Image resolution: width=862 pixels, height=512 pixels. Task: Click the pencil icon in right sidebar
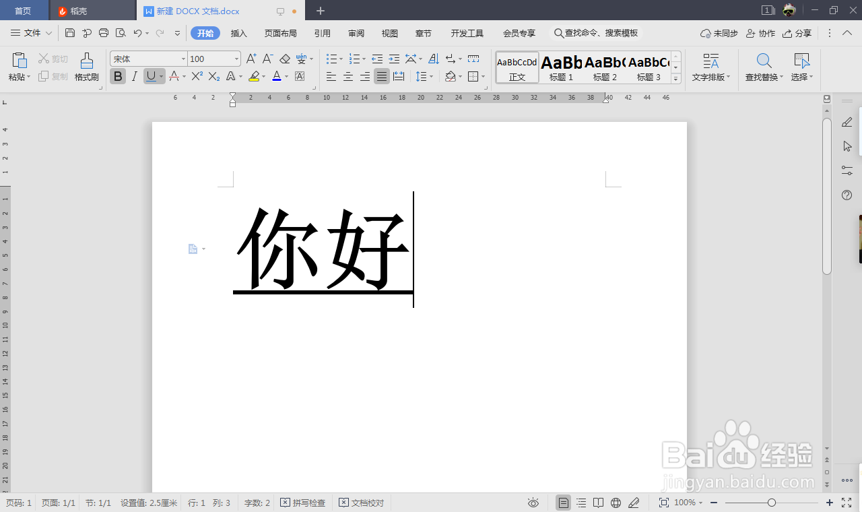(x=847, y=122)
